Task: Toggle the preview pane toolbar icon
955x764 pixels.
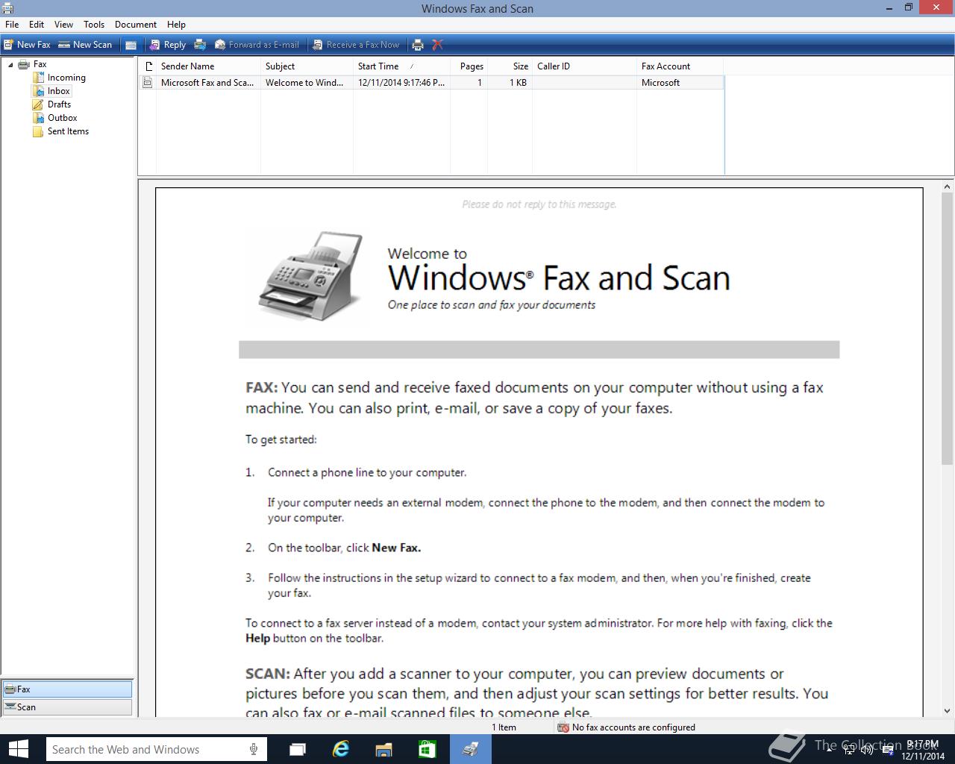Action: [131, 45]
